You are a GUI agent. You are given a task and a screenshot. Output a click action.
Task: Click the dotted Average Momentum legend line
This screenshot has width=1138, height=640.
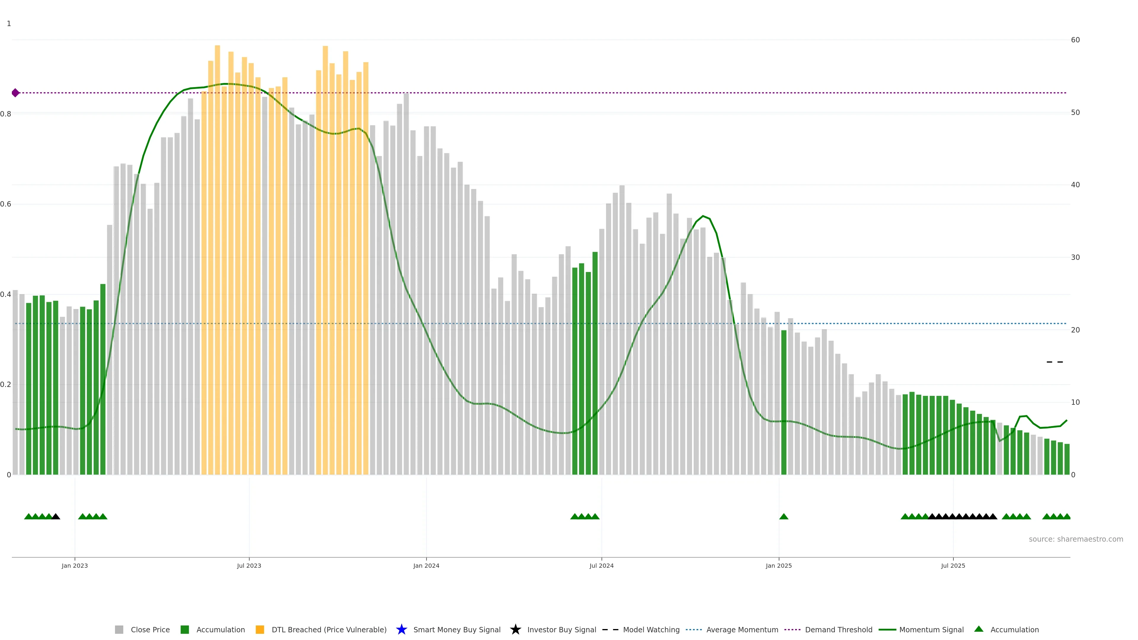point(693,629)
